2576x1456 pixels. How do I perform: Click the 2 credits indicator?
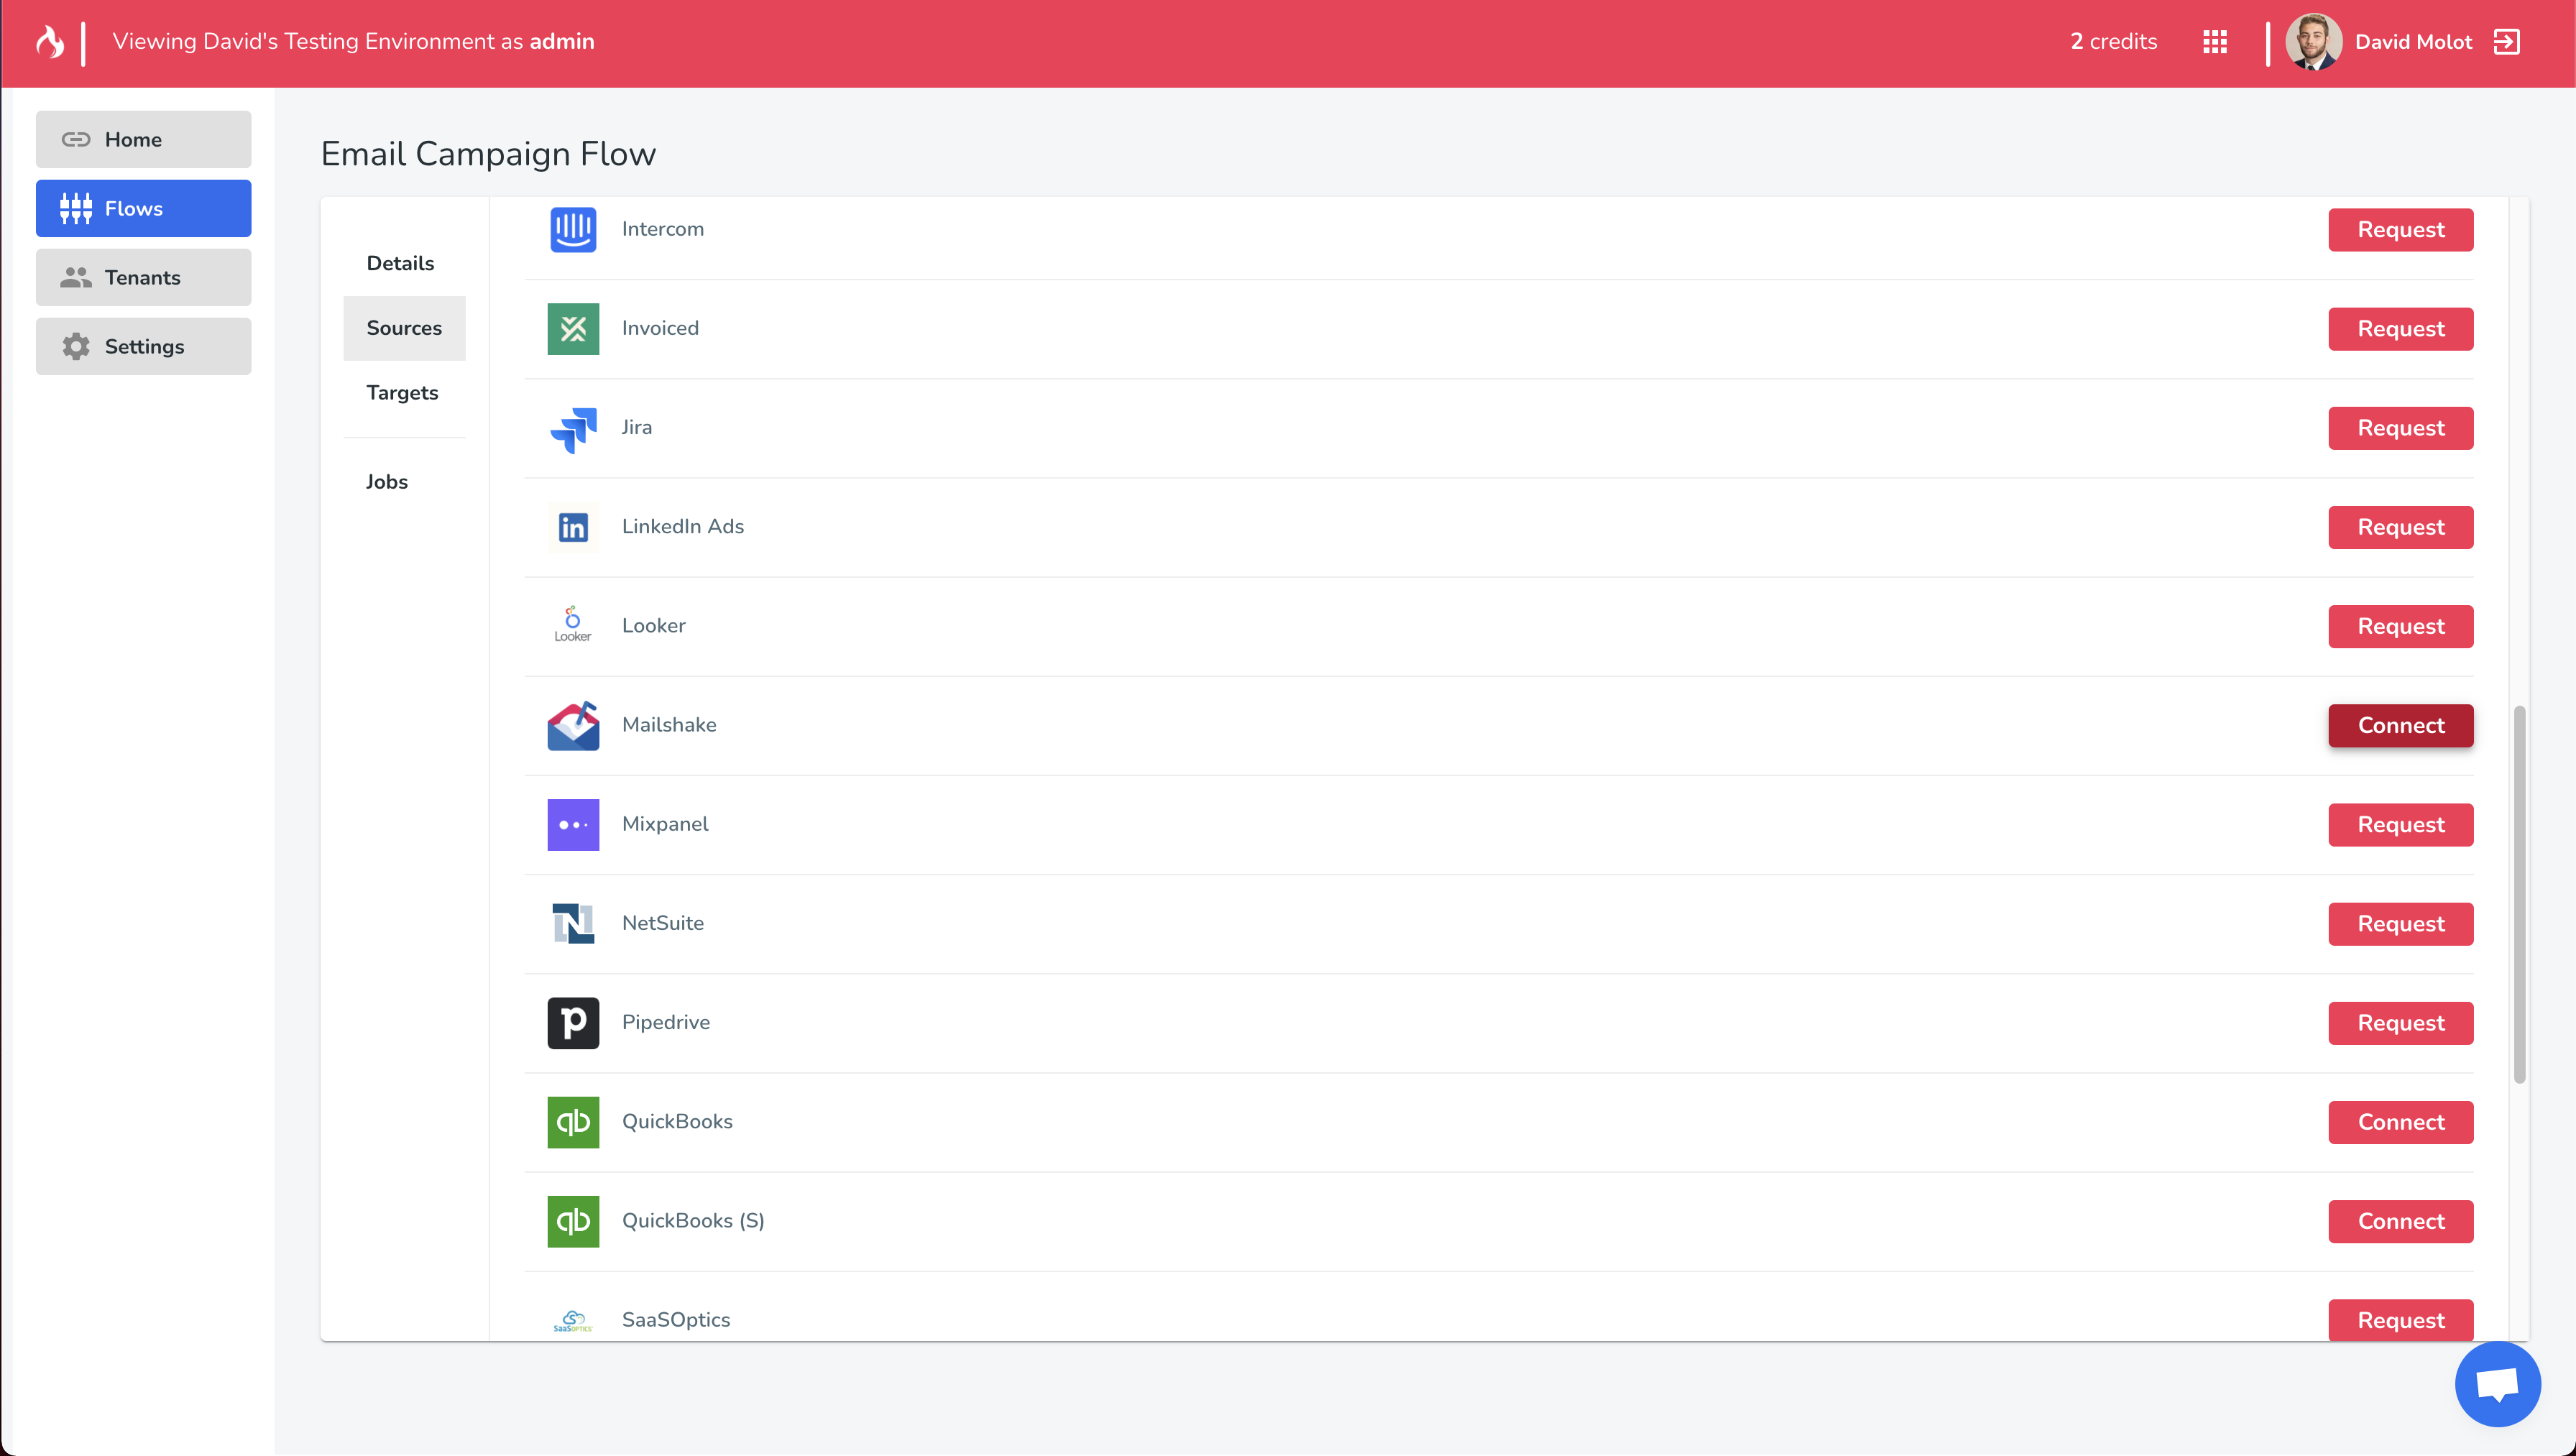point(2113,42)
